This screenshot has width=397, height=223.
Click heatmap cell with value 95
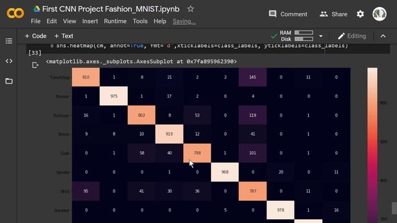[86, 191]
